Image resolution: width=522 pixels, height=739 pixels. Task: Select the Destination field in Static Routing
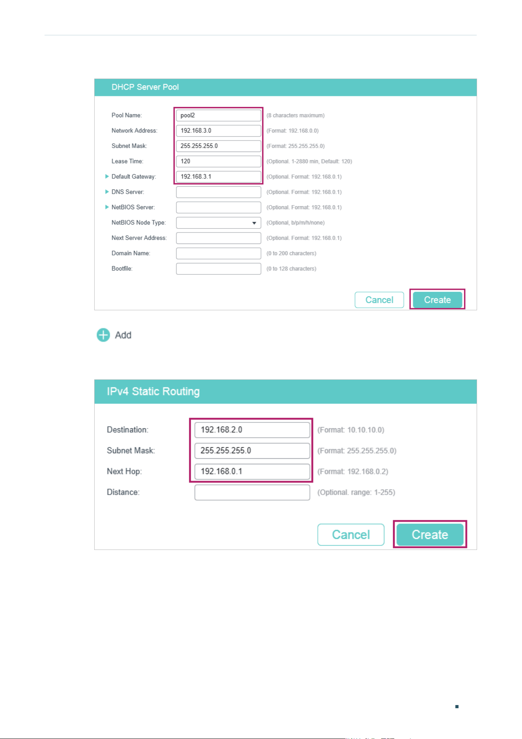click(x=252, y=430)
